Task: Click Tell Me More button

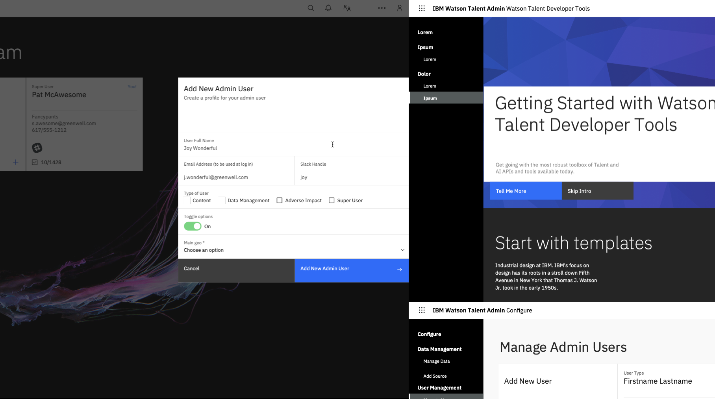Action: click(x=526, y=191)
